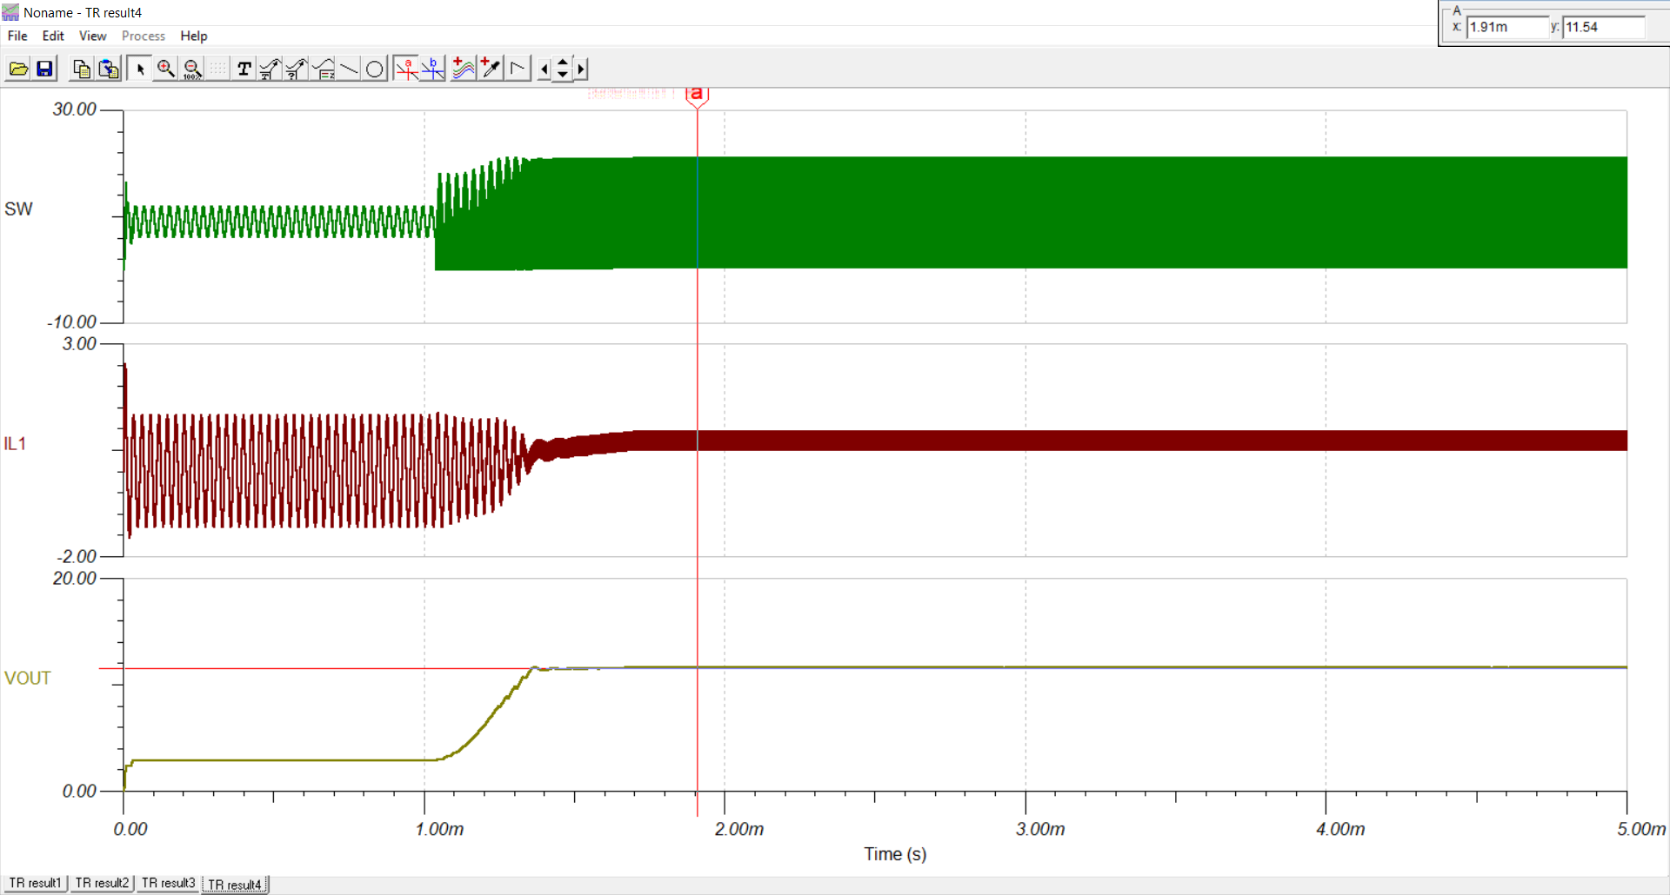Toggle cursor a button
Screen dimensions: 1670x895
406,69
